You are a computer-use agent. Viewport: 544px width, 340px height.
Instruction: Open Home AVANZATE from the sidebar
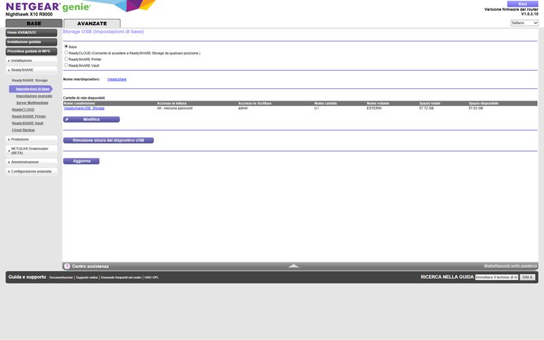coord(31,33)
